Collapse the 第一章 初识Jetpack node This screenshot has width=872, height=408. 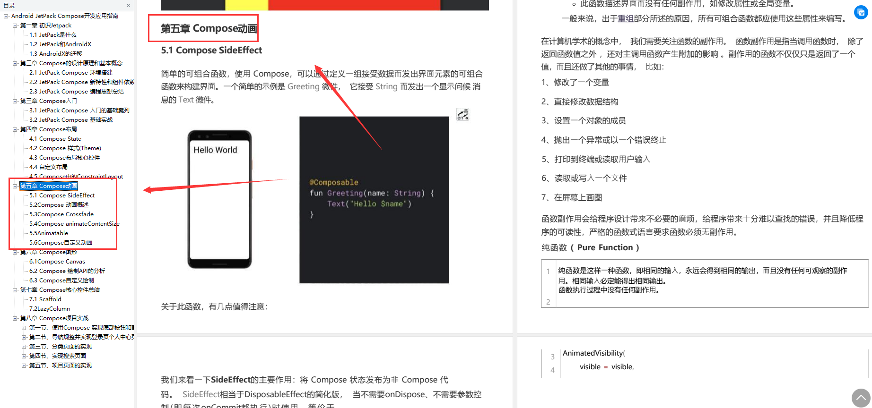(15, 25)
